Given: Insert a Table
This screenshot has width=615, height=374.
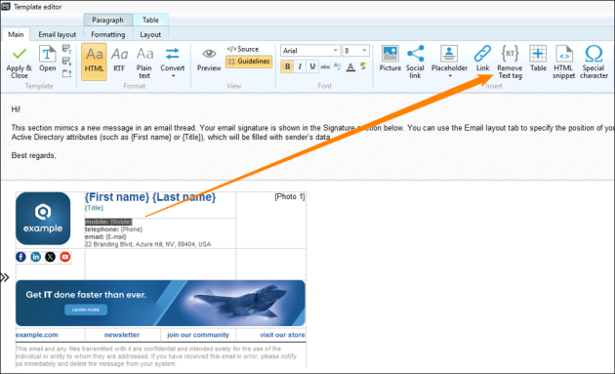Looking at the screenshot, I should tap(538, 58).
